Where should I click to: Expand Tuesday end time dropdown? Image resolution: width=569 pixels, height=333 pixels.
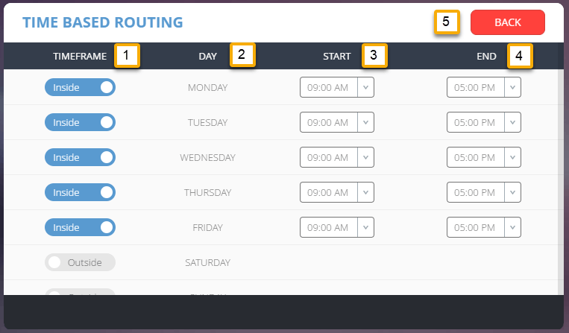[x=512, y=122]
